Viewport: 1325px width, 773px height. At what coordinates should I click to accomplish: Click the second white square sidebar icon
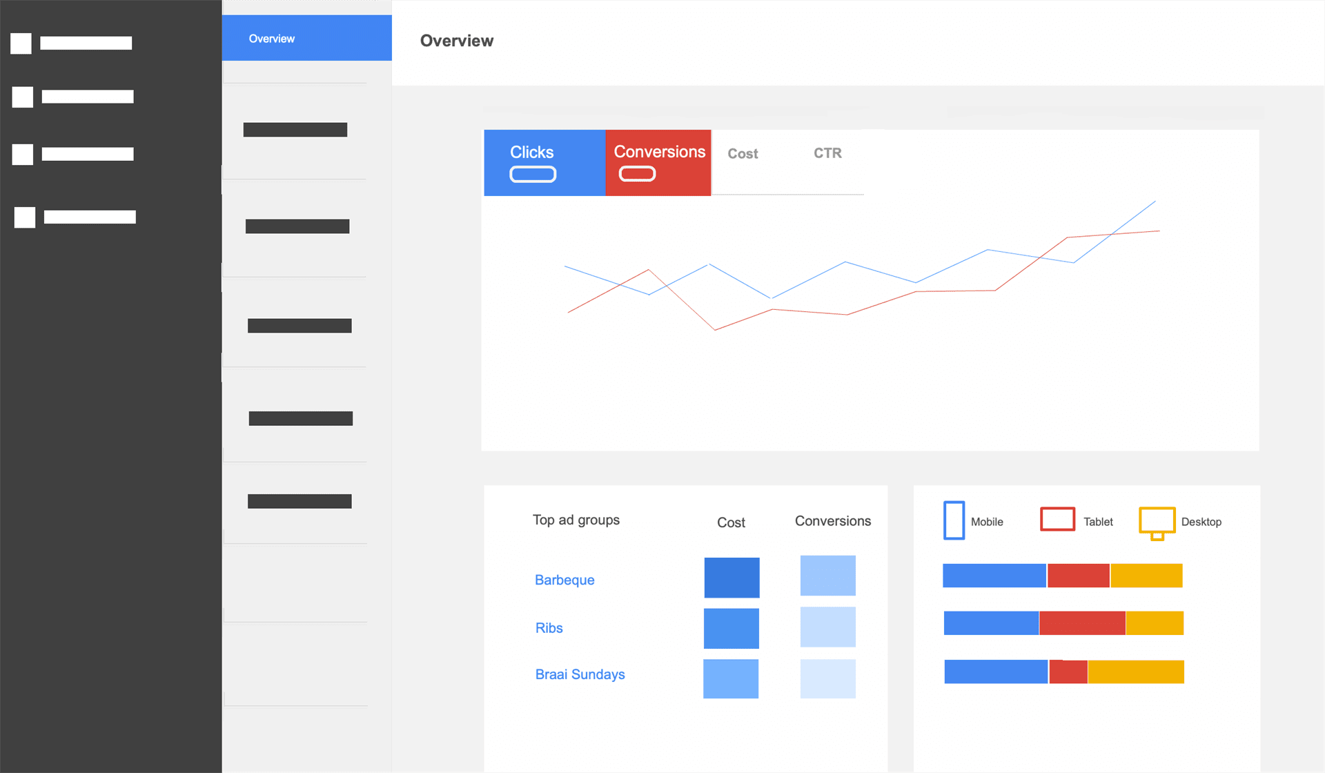pyautogui.click(x=23, y=97)
